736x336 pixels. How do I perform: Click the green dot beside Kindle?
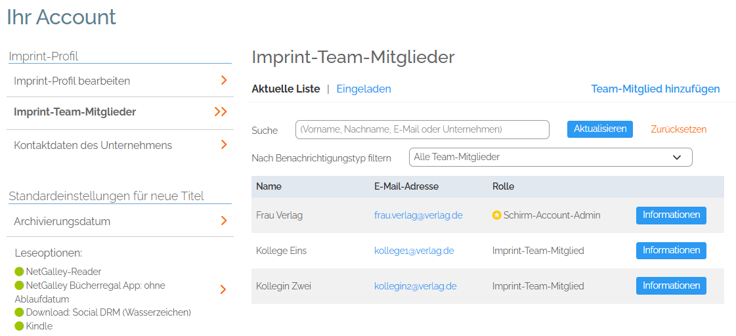19,325
